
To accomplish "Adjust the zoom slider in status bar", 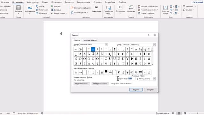I will coord(198,113).
